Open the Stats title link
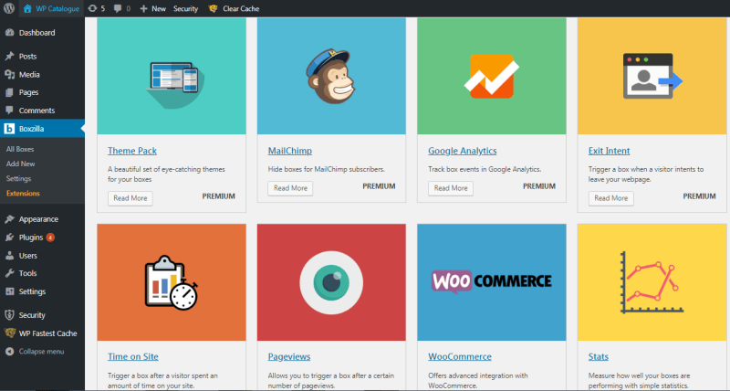Screen dimensions: 730x391 599,356
